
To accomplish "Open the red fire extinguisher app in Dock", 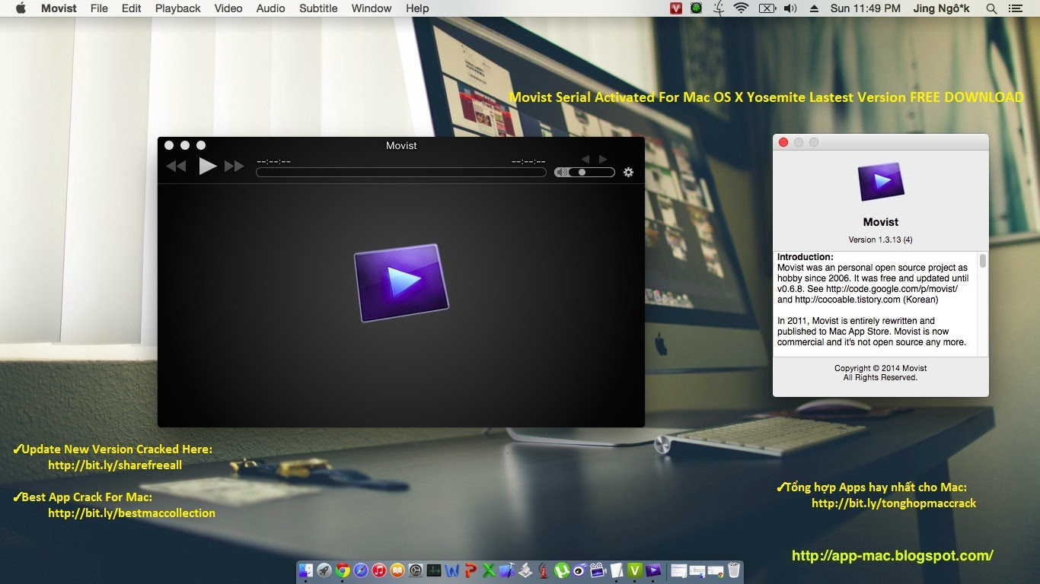I will click(x=543, y=570).
